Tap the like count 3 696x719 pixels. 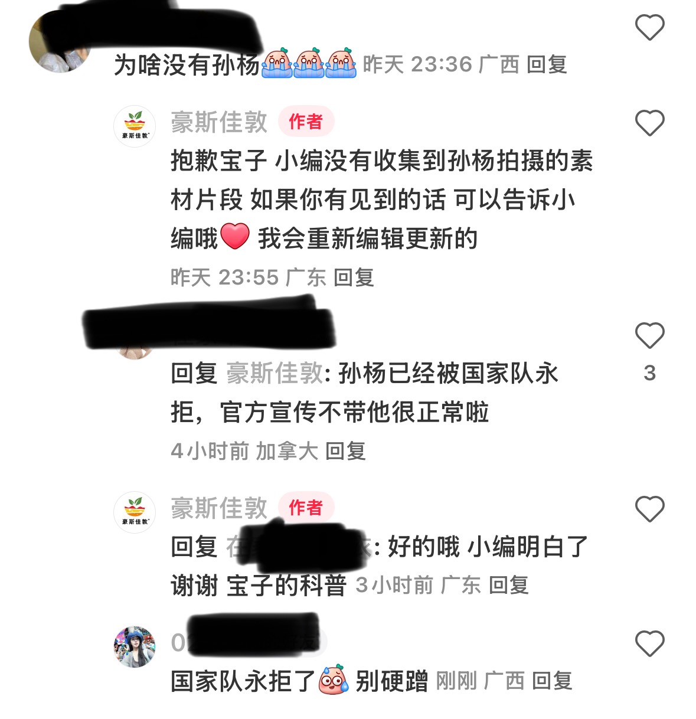649,373
